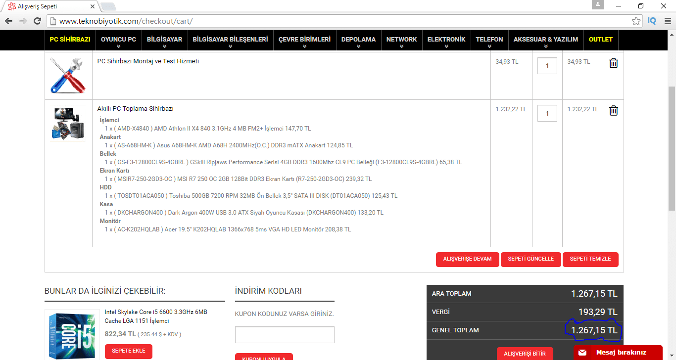Select the Acer 19.5" K202HQLAB Monitör line
The width and height of the screenshot is (676, 360).
(x=228, y=229)
